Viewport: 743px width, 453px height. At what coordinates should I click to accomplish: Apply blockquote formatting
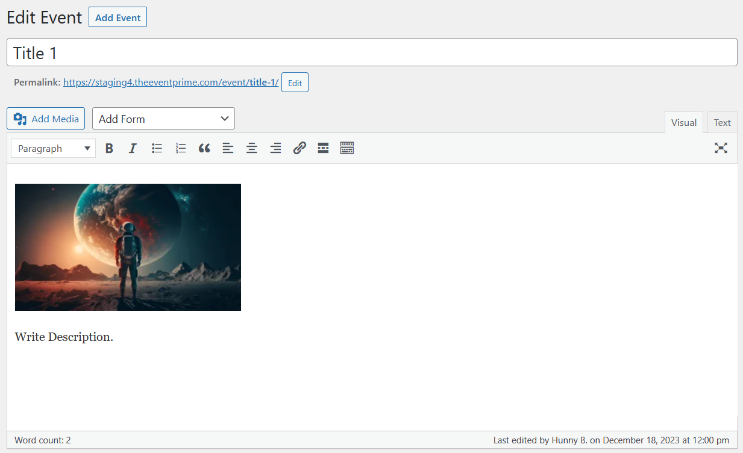pyautogui.click(x=204, y=148)
